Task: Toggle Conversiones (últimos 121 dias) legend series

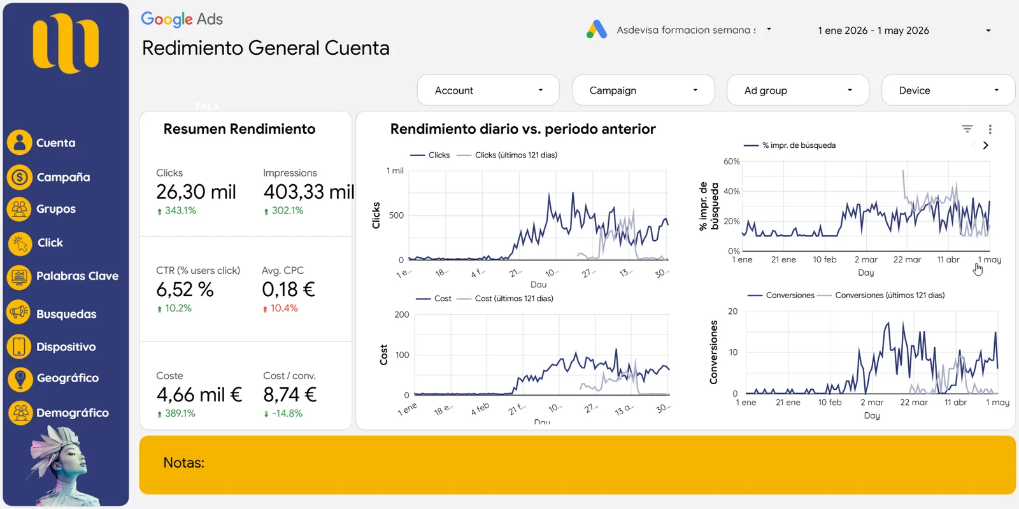Action: click(881, 295)
